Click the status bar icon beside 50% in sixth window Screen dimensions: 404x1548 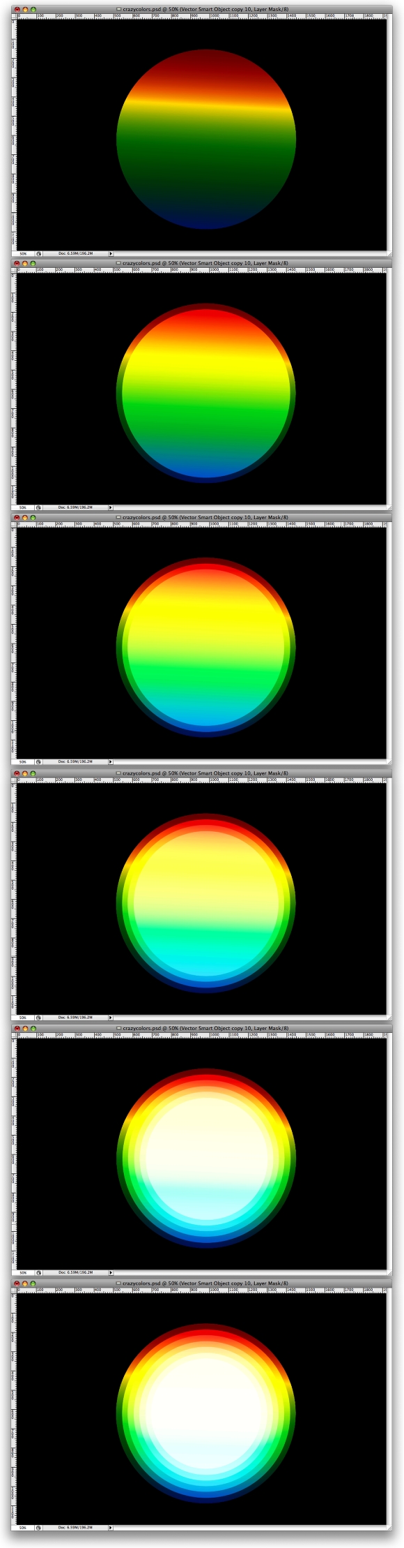click(x=38, y=1528)
